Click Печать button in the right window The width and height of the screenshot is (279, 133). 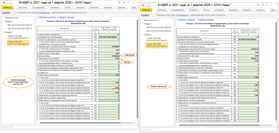pos(206,10)
